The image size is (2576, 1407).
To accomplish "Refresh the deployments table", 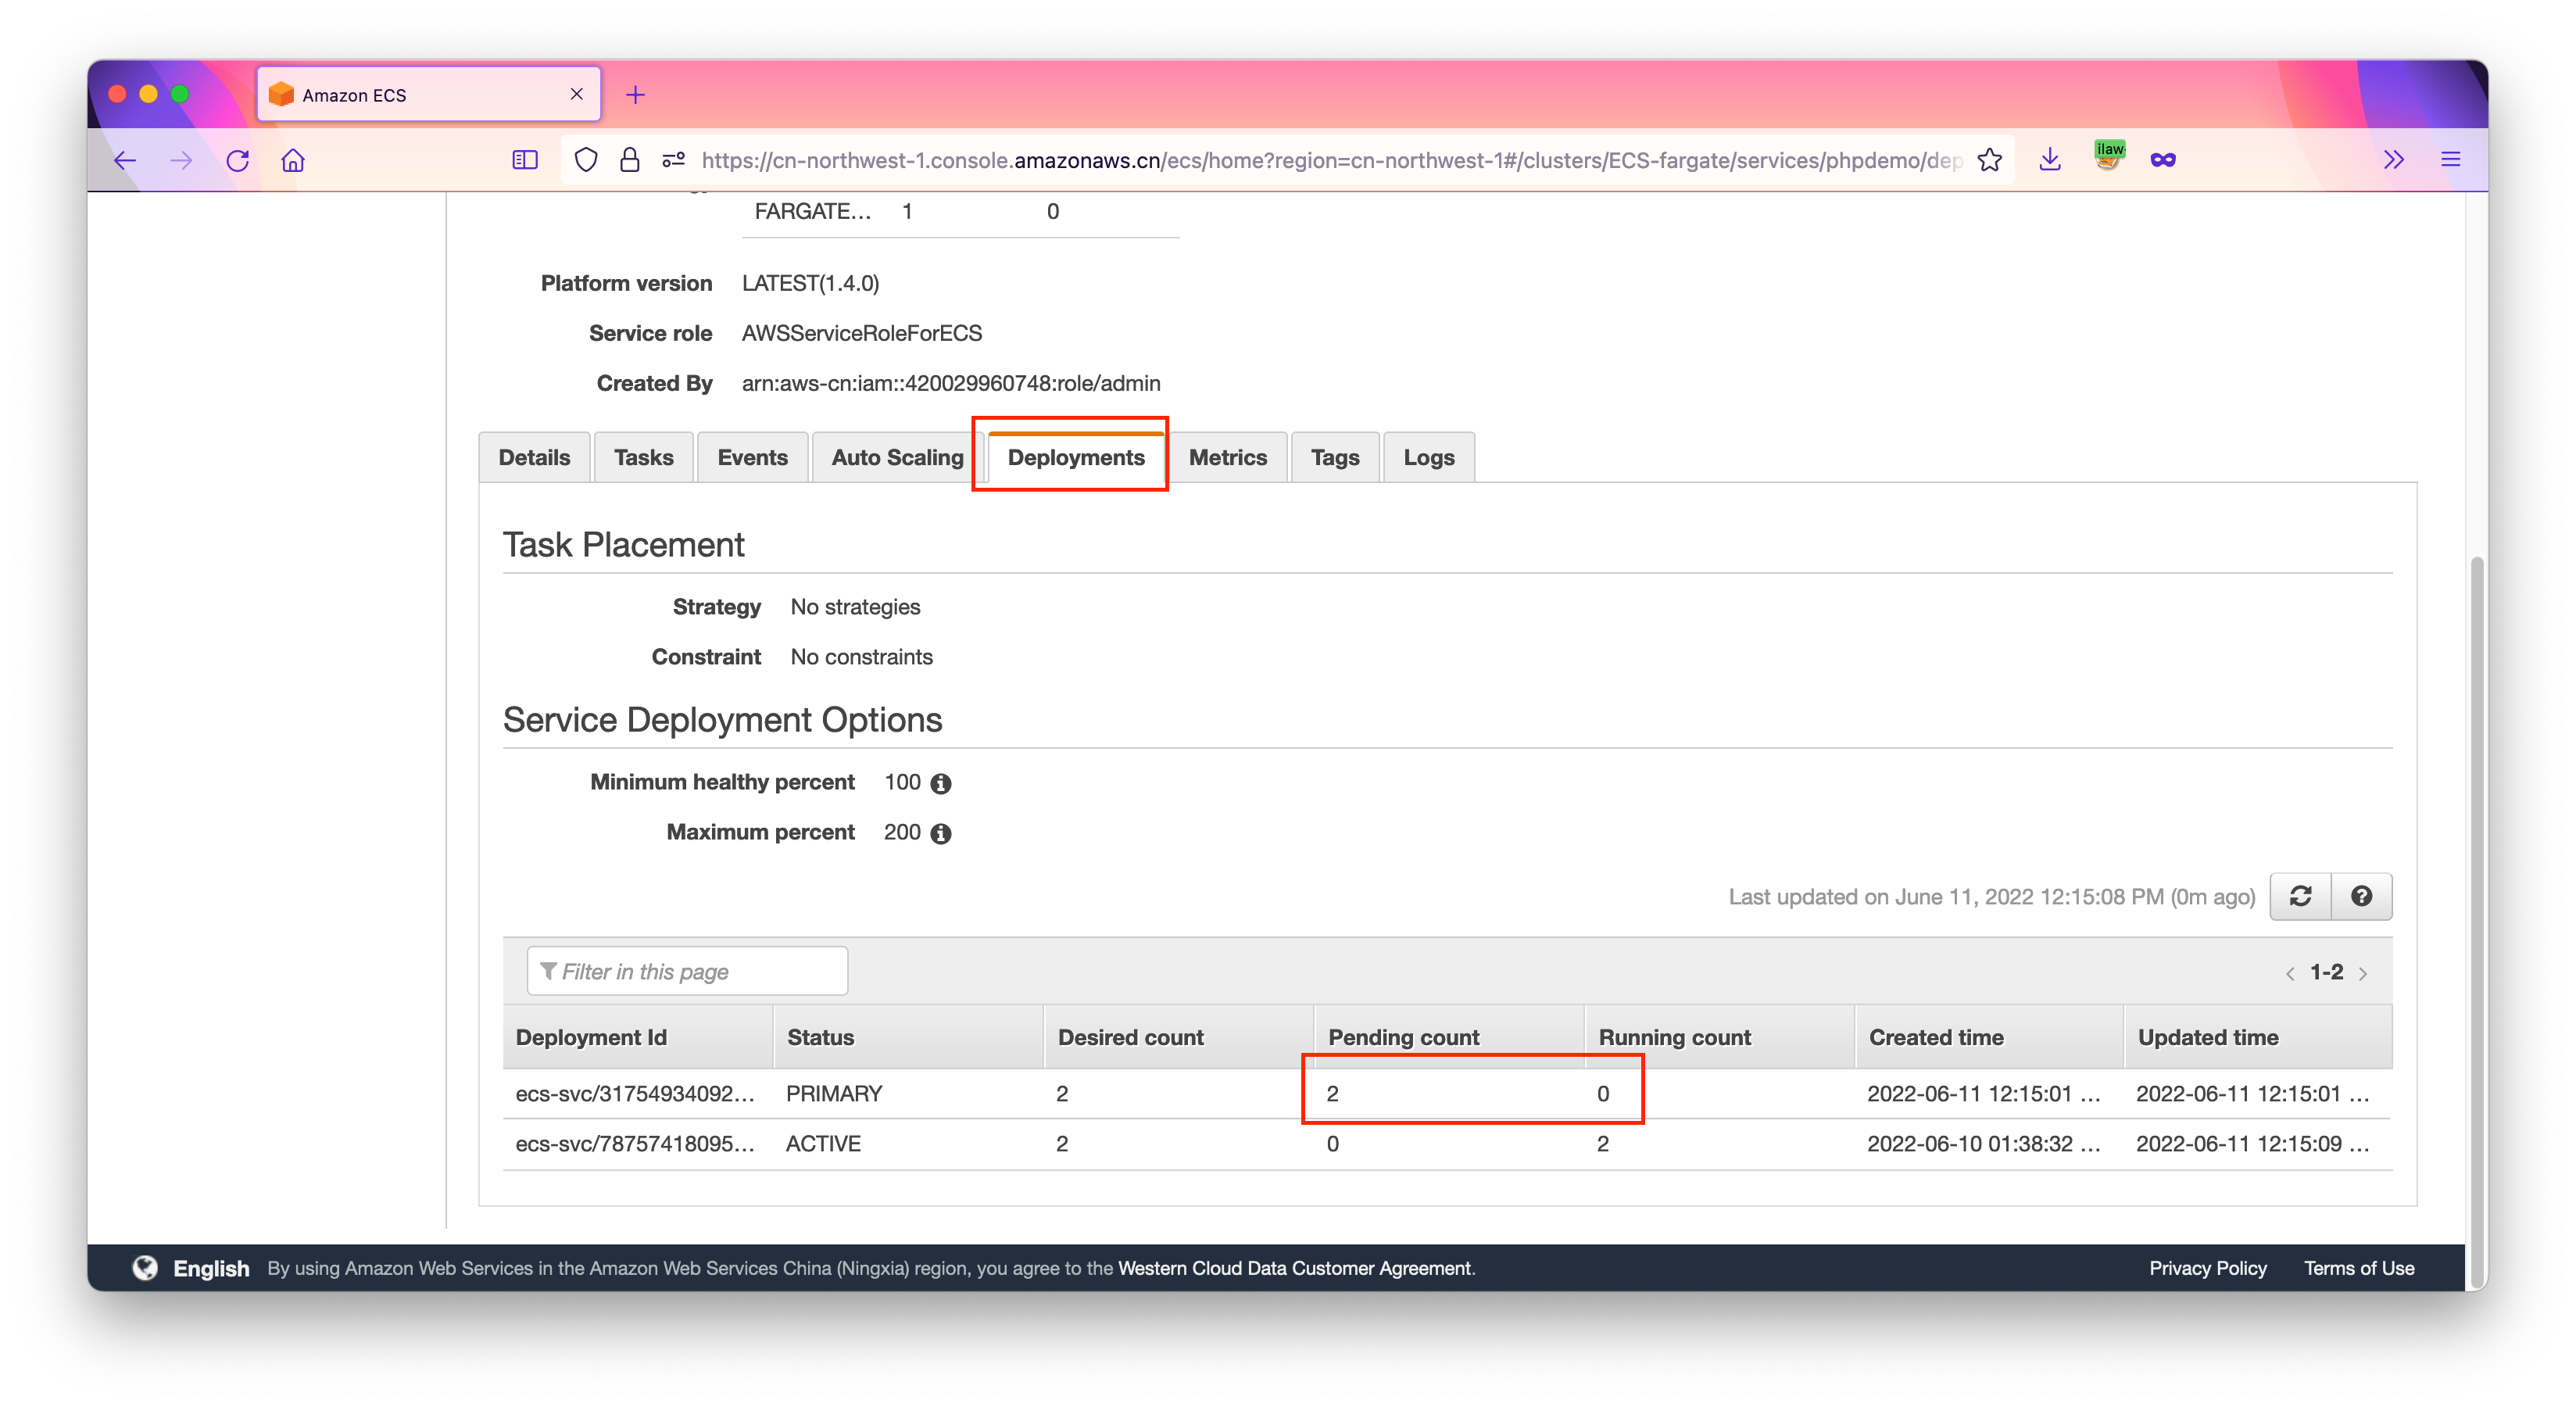I will click(x=2300, y=896).
